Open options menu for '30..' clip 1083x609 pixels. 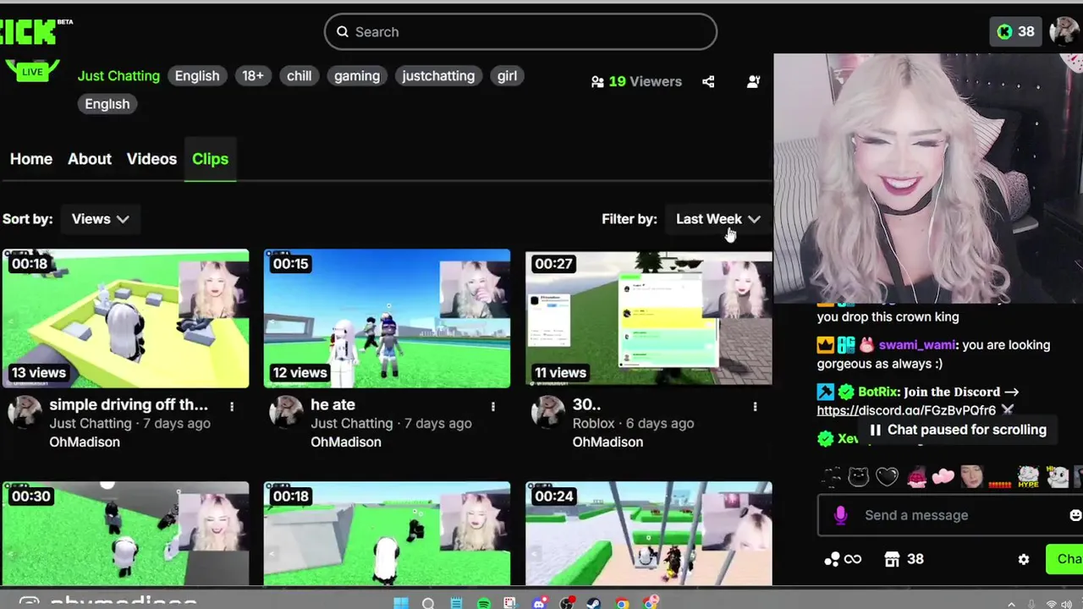(755, 407)
